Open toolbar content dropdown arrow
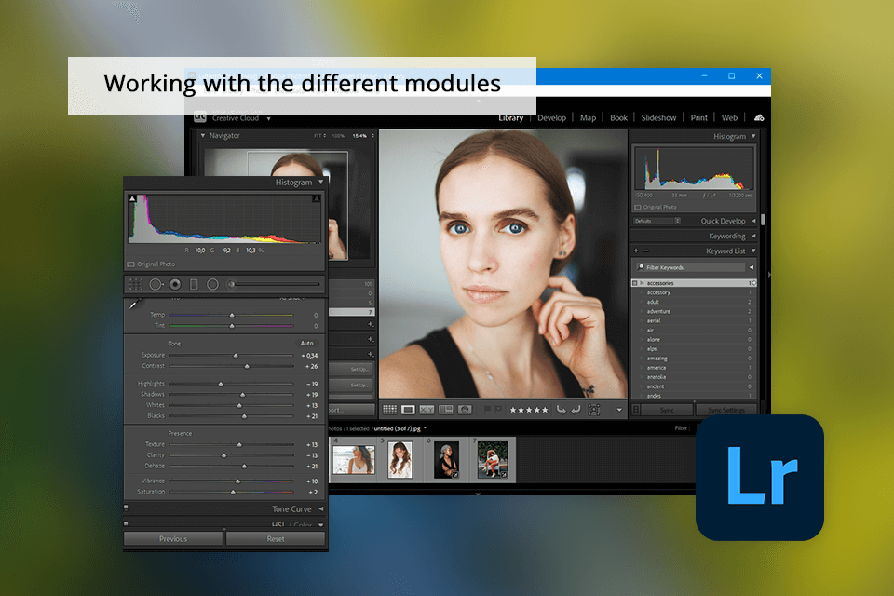 tap(619, 410)
